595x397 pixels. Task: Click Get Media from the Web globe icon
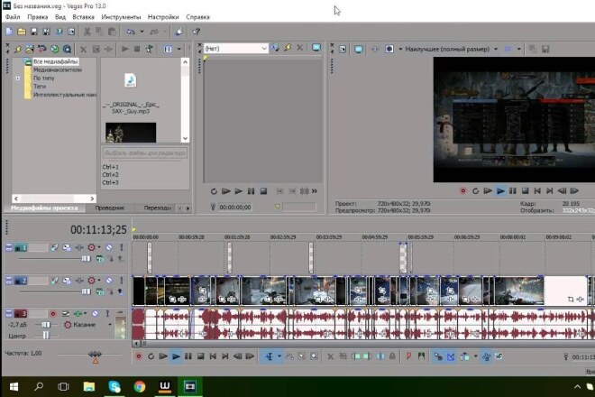point(55,49)
